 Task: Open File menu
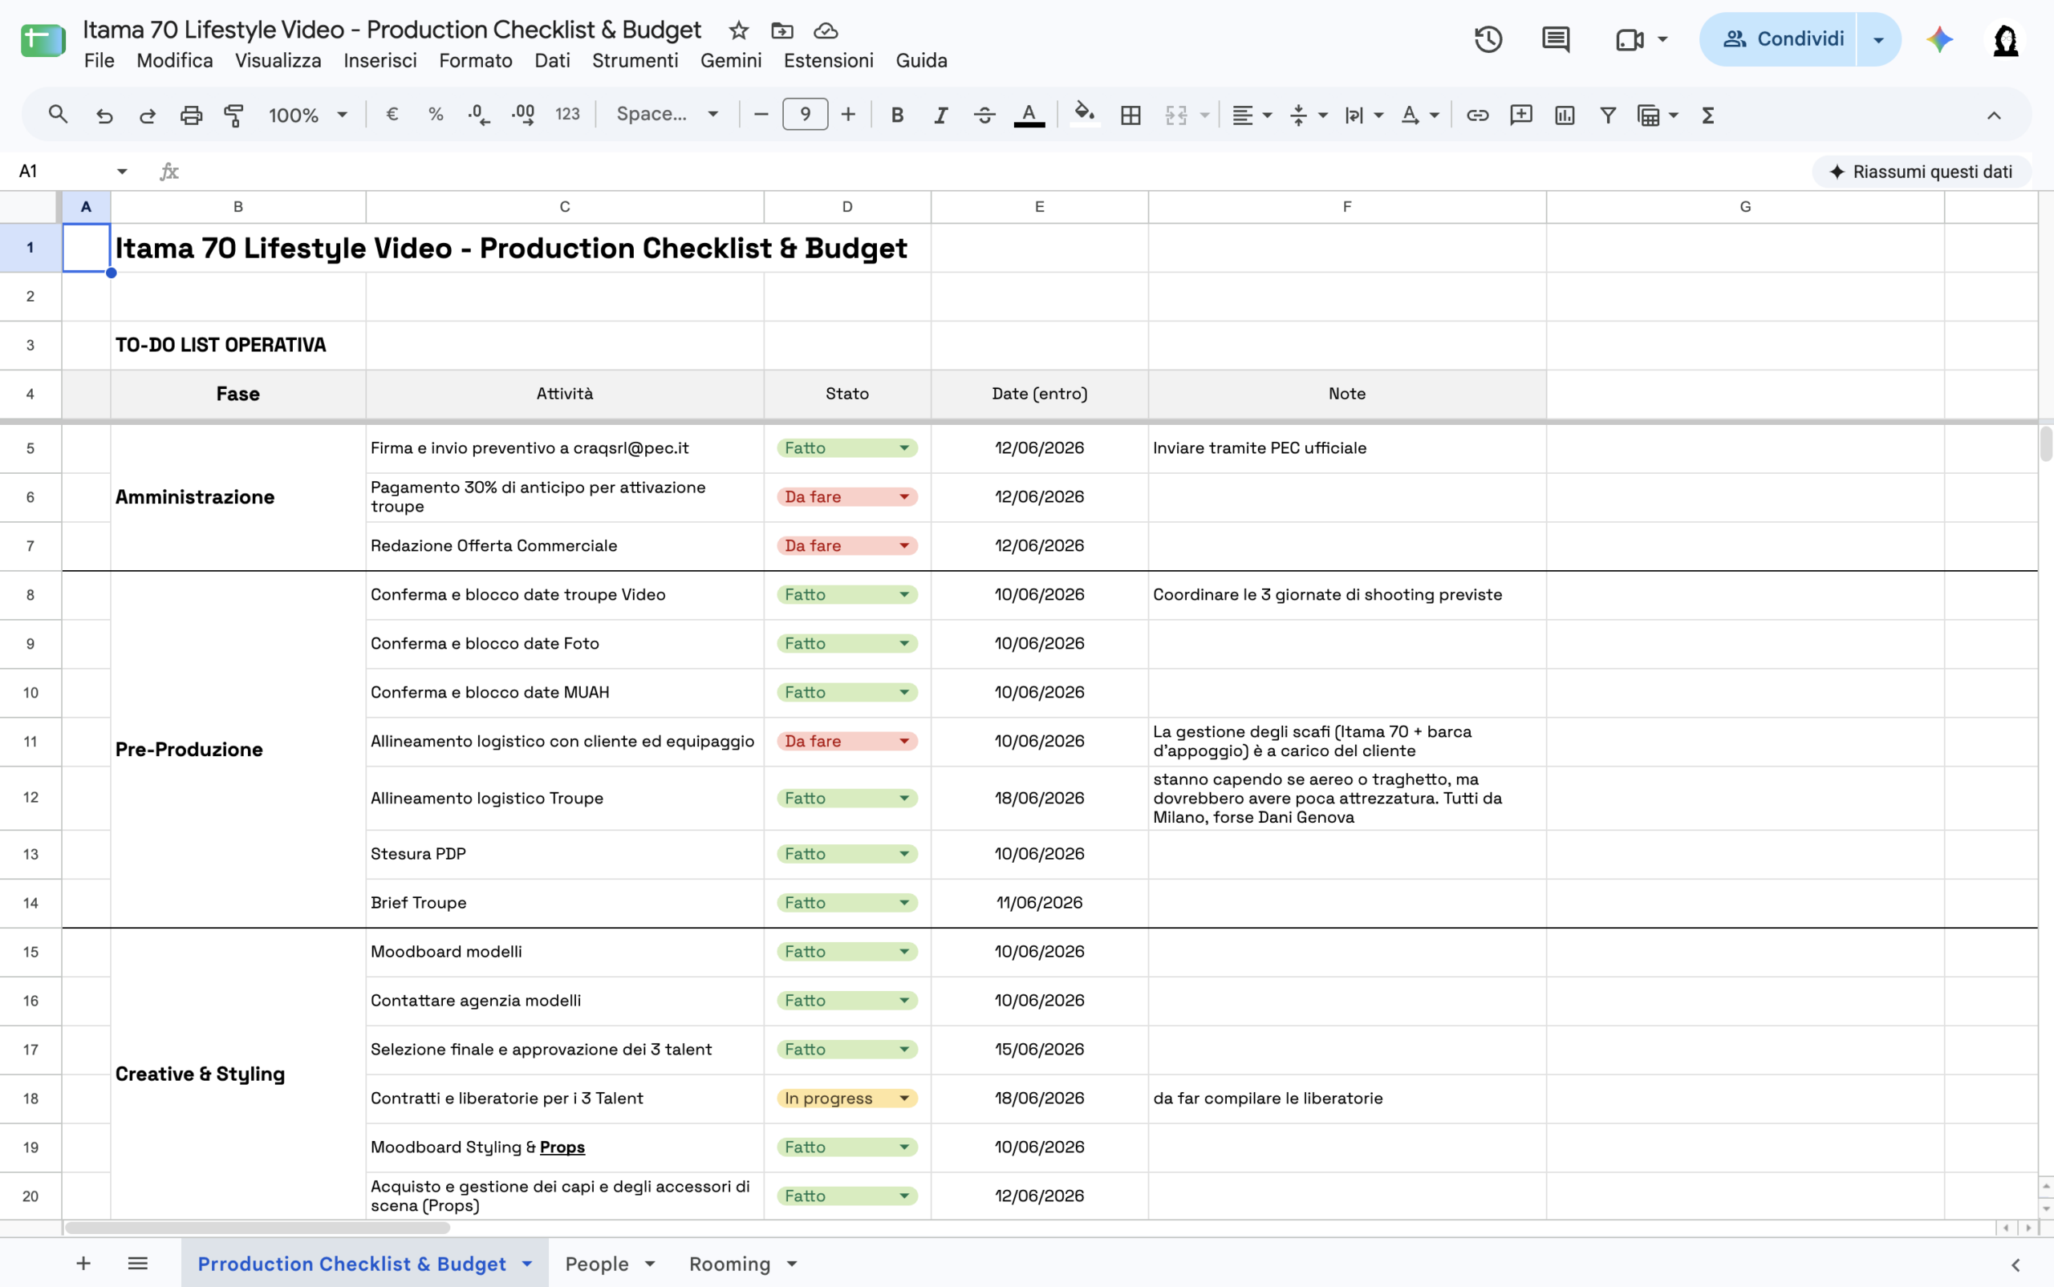[99, 60]
